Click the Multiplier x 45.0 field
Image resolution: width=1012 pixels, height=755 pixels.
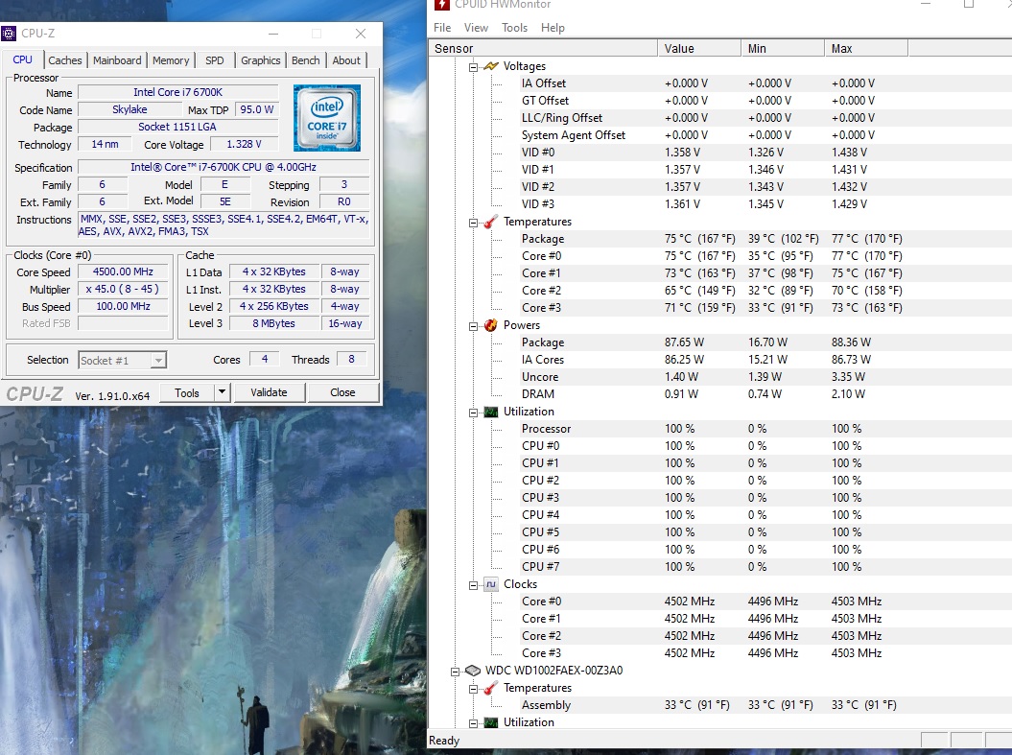pos(124,289)
